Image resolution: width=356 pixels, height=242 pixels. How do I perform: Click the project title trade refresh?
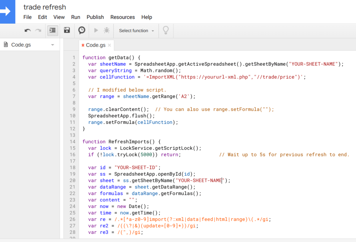[x=45, y=7]
